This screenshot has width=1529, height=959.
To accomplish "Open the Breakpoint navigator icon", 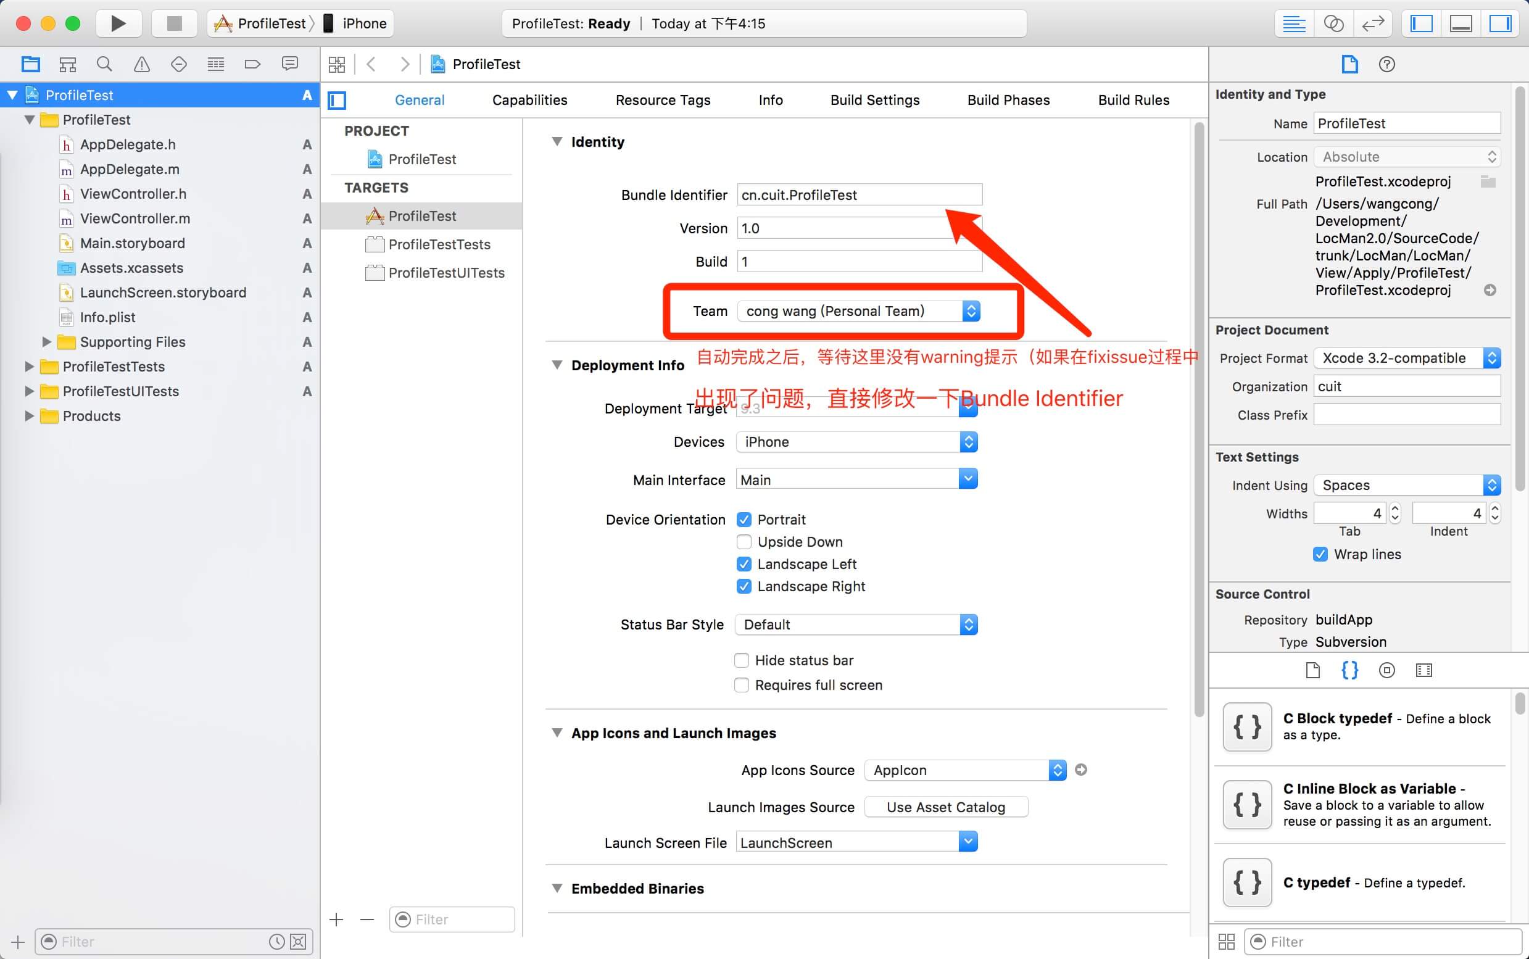I will [252, 64].
